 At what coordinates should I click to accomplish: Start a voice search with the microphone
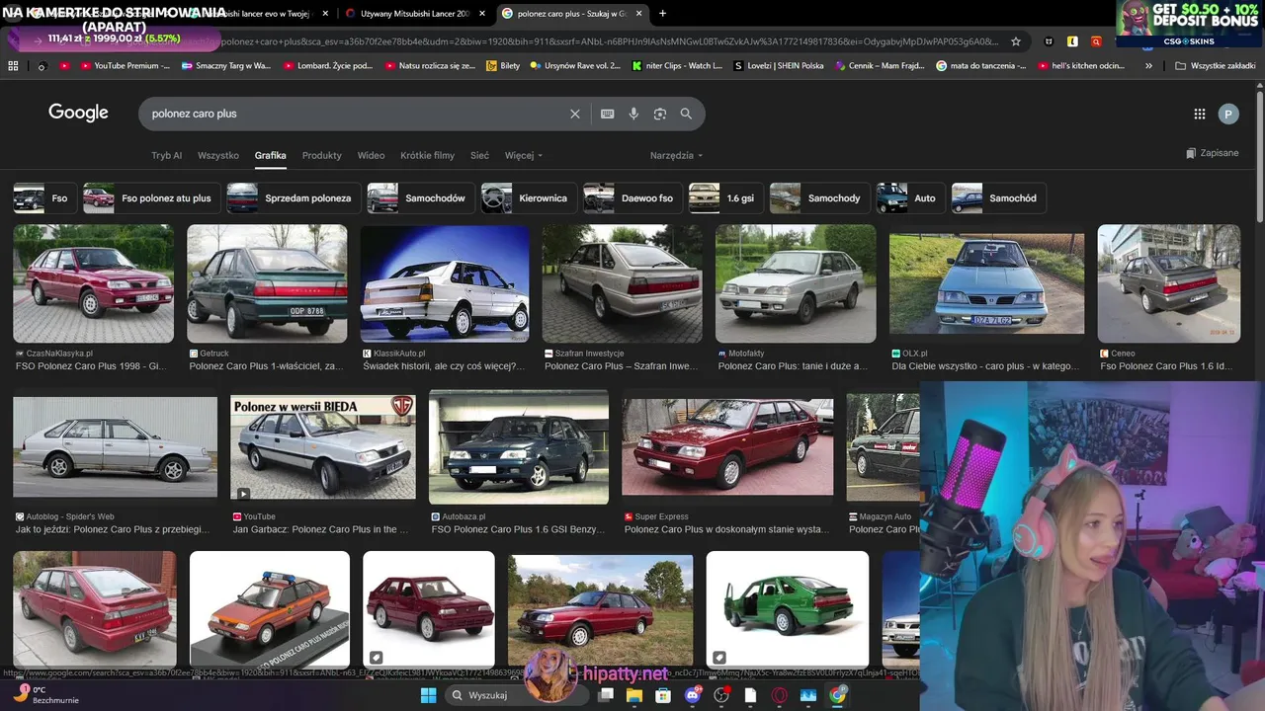[x=633, y=114]
